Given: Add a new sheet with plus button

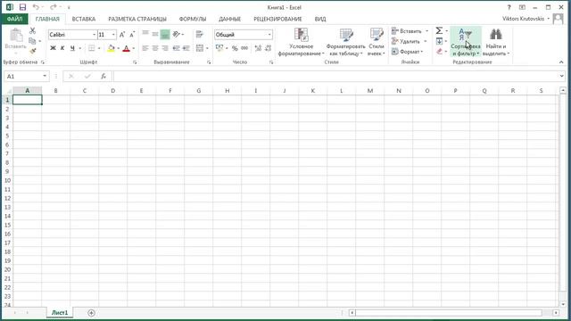Looking at the screenshot, I should click(x=91, y=313).
